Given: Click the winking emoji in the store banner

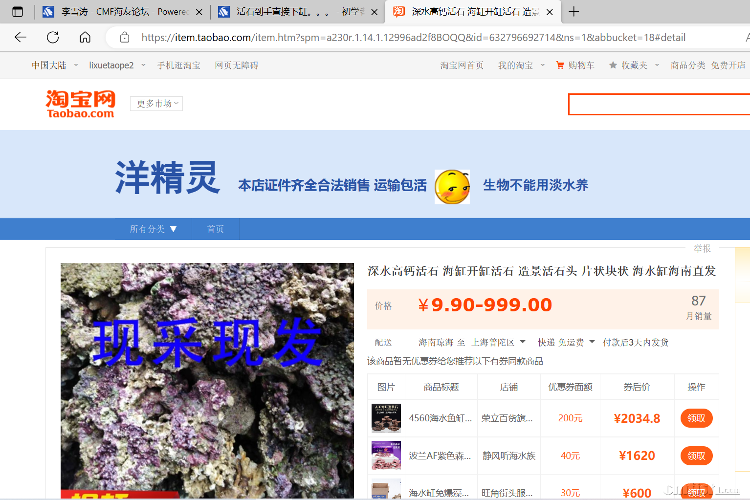Looking at the screenshot, I should coord(452,187).
